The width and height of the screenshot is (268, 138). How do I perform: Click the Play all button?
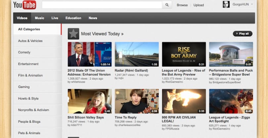point(243,34)
